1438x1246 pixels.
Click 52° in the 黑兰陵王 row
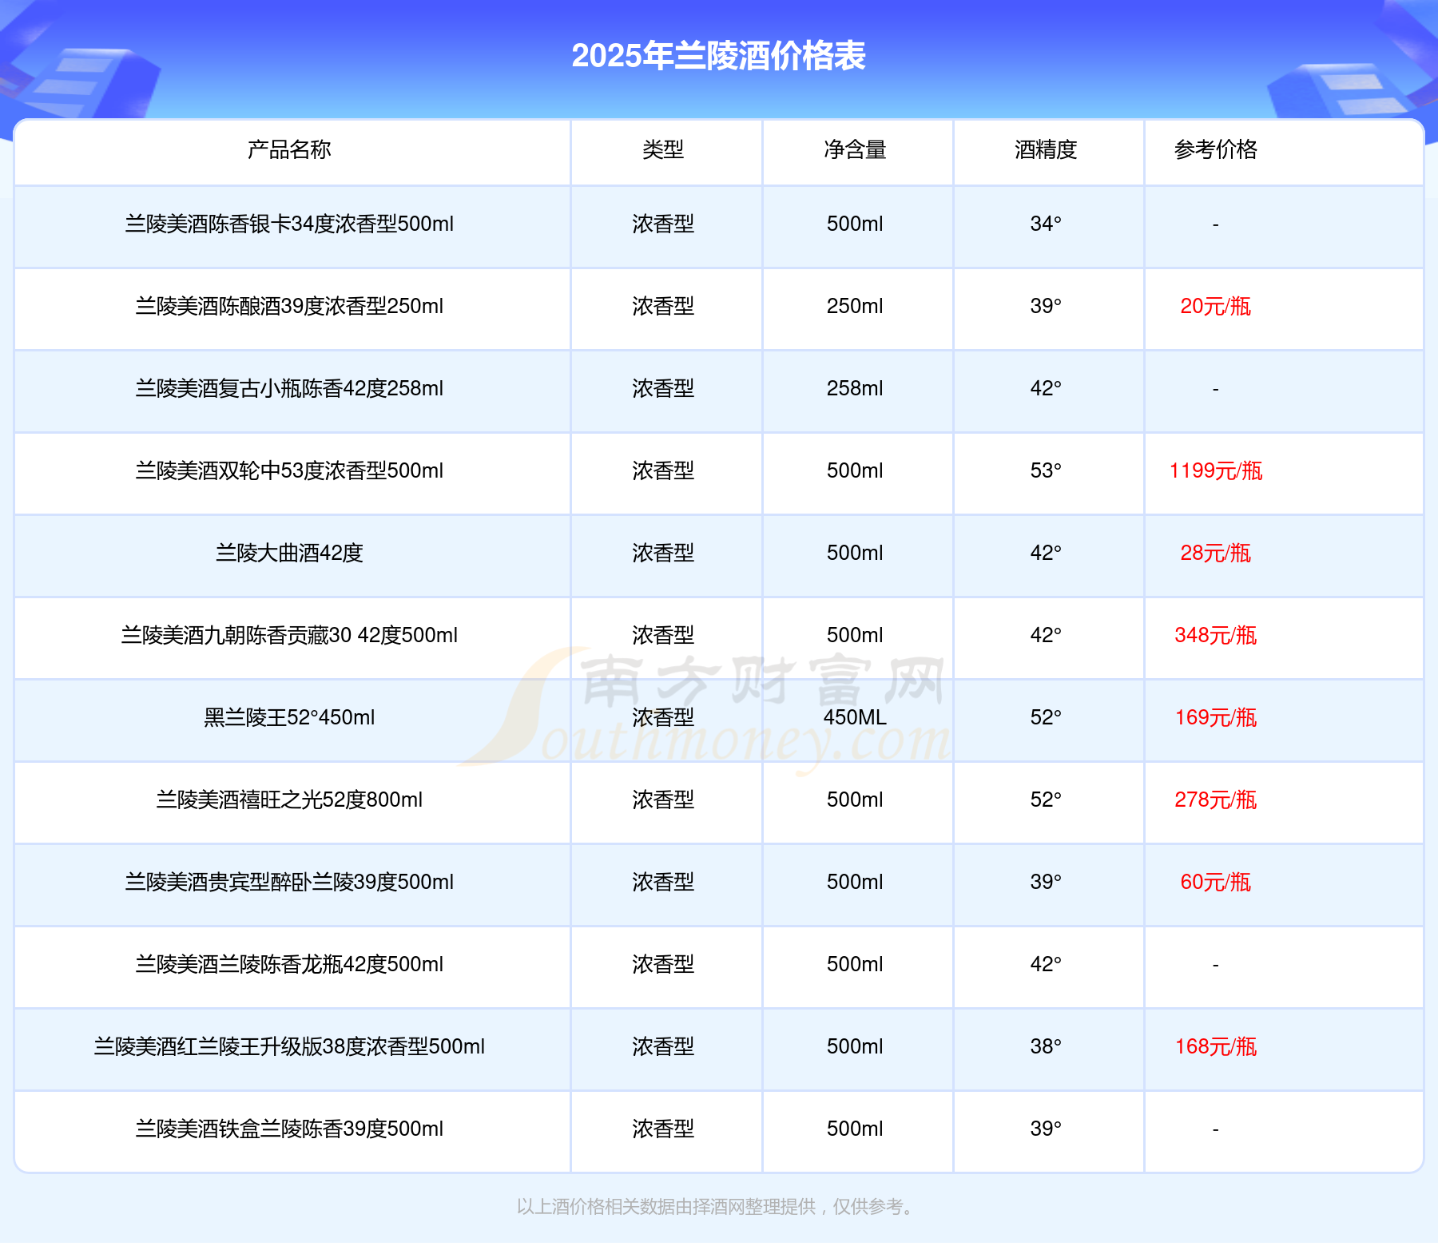[1046, 717]
